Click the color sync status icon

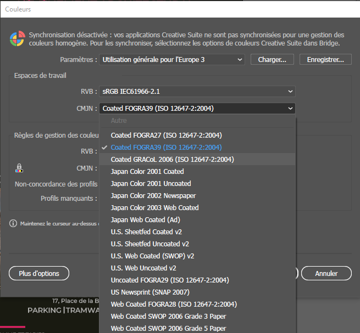17,39
